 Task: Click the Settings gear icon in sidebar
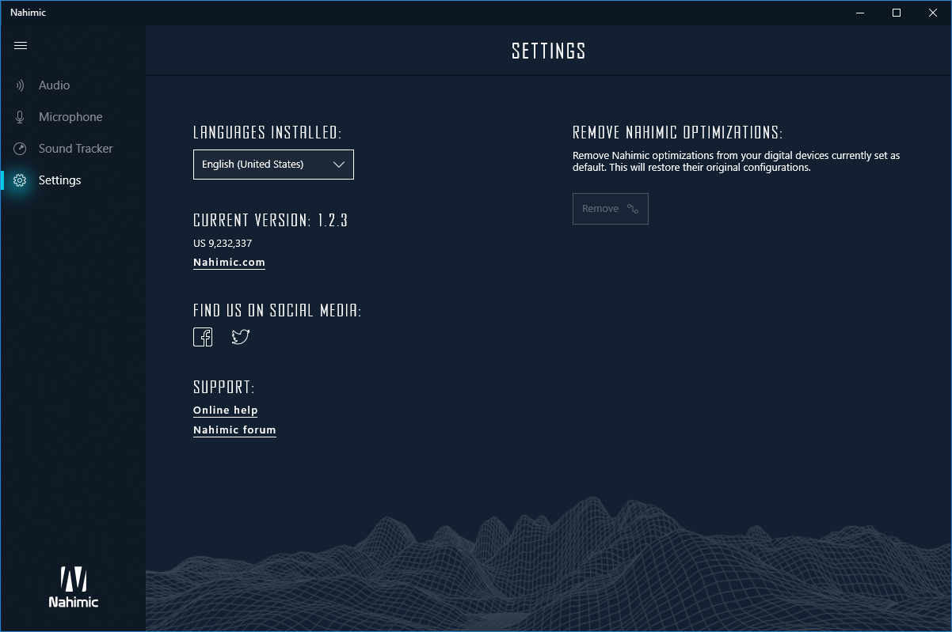click(20, 180)
